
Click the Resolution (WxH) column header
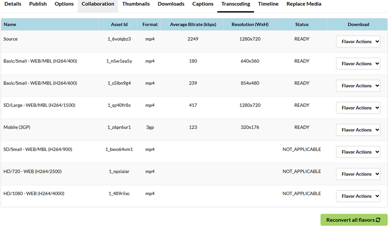pyautogui.click(x=250, y=24)
